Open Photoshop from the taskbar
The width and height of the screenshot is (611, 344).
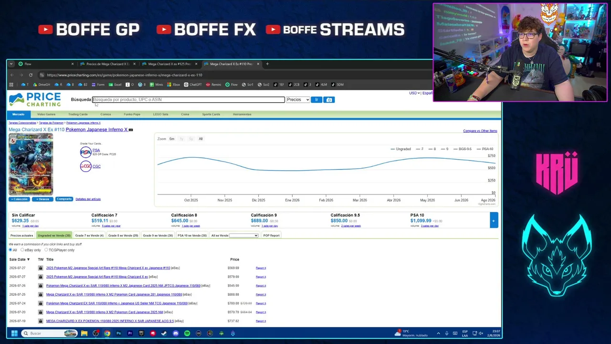click(118, 333)
